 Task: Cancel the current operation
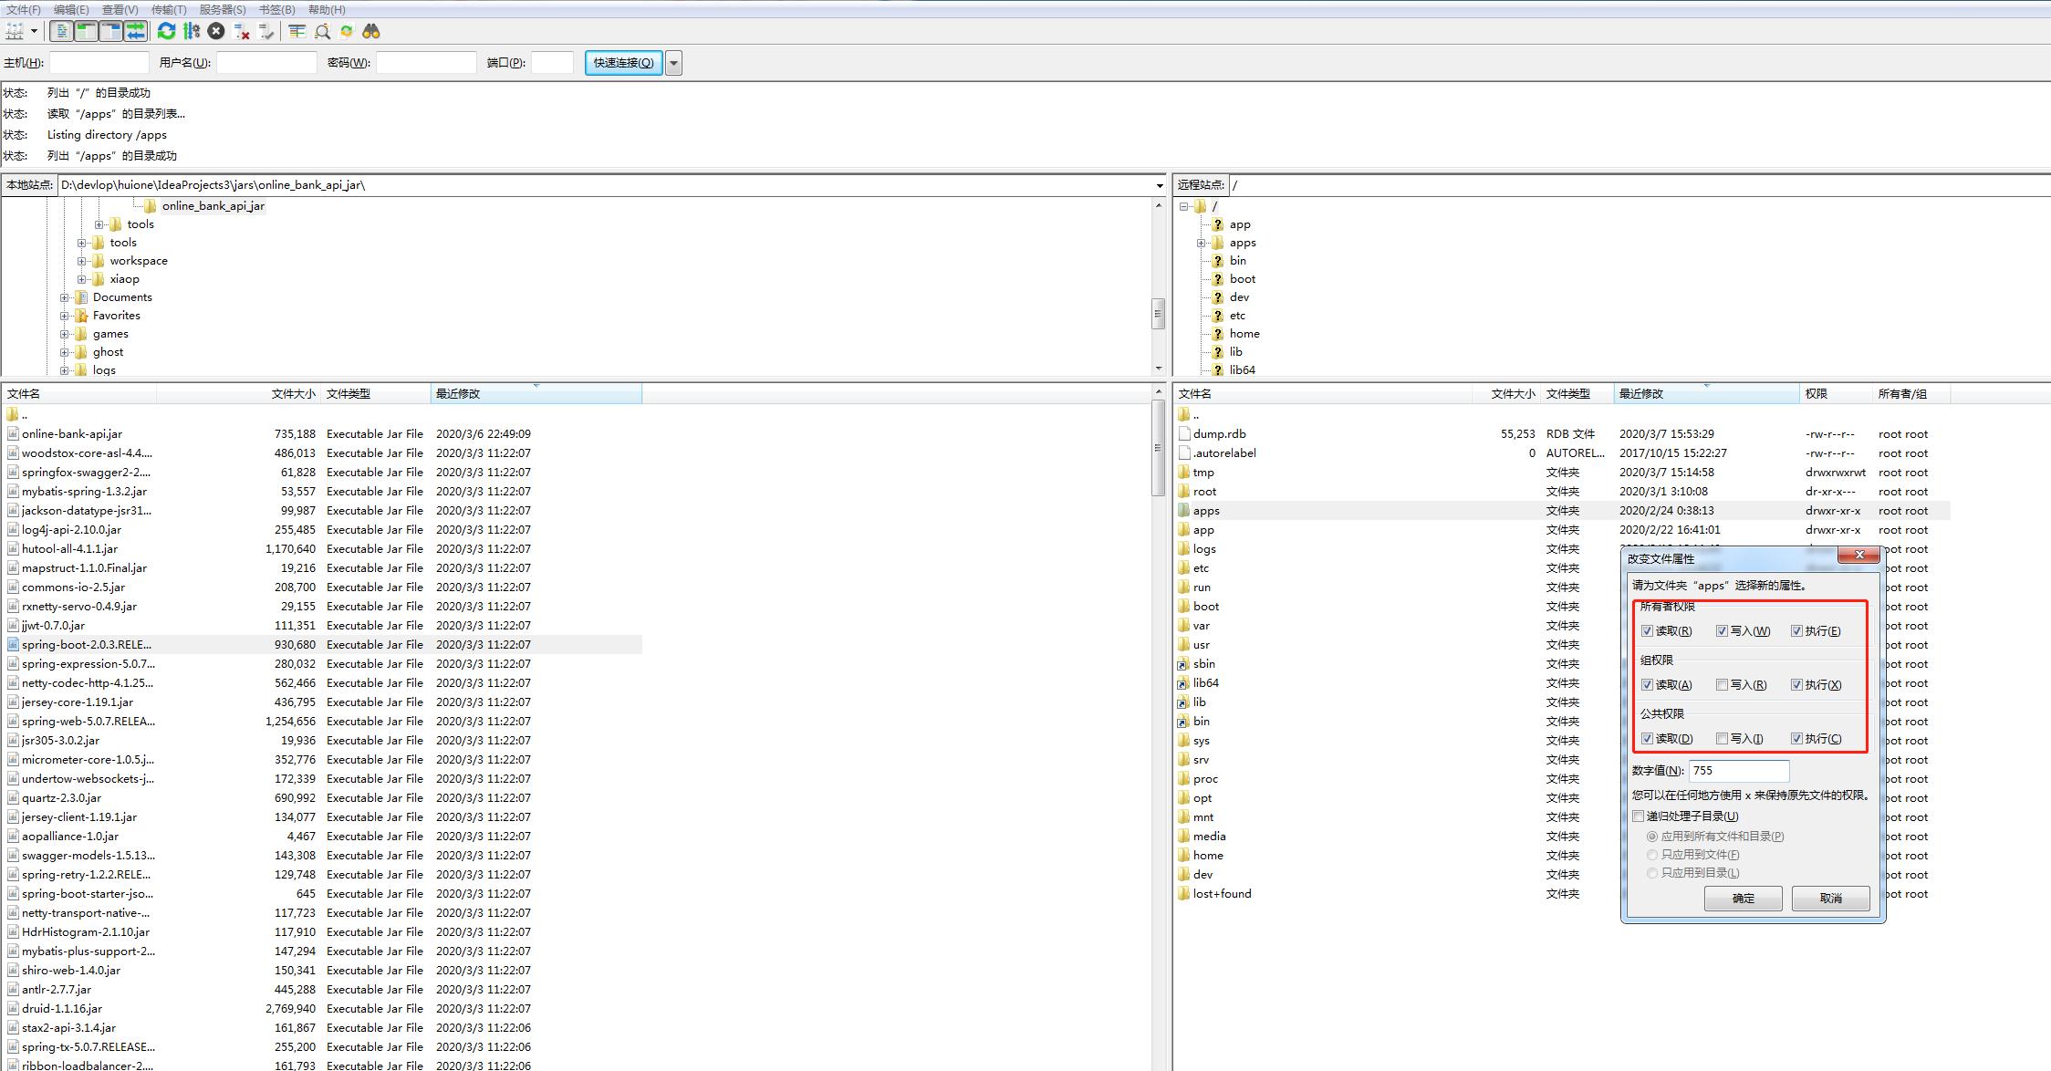point(215,31)
